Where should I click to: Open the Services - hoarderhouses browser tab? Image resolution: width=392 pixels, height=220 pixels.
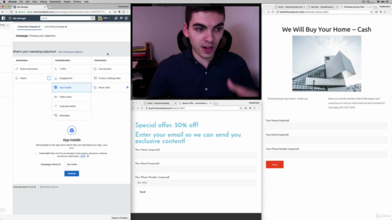tap(323, 7)
